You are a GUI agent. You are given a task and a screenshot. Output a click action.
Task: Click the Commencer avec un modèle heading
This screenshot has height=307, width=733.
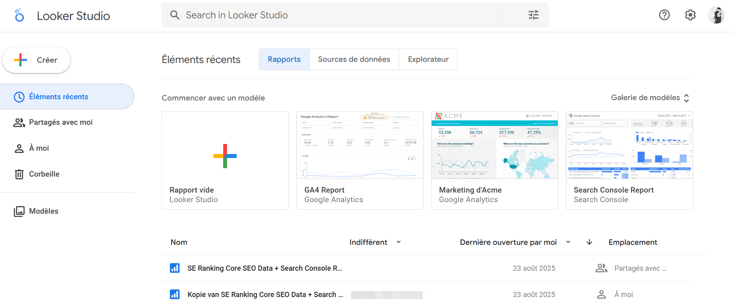pos(213,98)
